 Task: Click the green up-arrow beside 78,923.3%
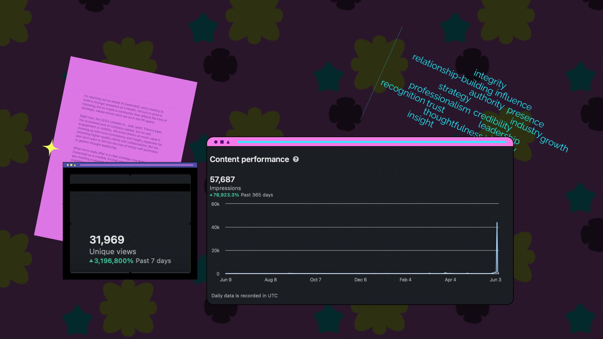point(211,195)
